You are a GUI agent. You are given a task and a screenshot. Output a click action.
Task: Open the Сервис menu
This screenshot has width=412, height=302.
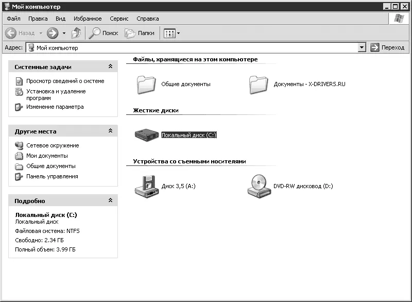tap(119, 19)
